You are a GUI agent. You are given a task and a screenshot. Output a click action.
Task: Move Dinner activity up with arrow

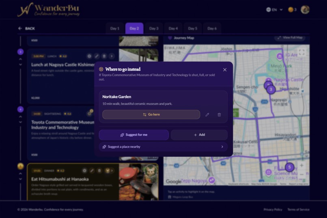pyautogui.click(x=20, y=174)
